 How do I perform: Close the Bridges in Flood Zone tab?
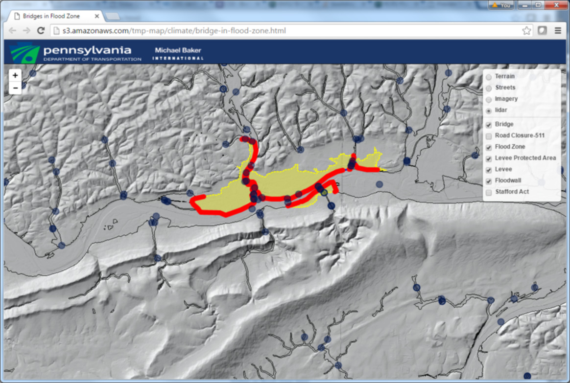[96, 16]
